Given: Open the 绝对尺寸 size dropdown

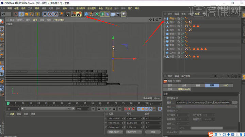Looking at the screenshot, I should [134, 132].
